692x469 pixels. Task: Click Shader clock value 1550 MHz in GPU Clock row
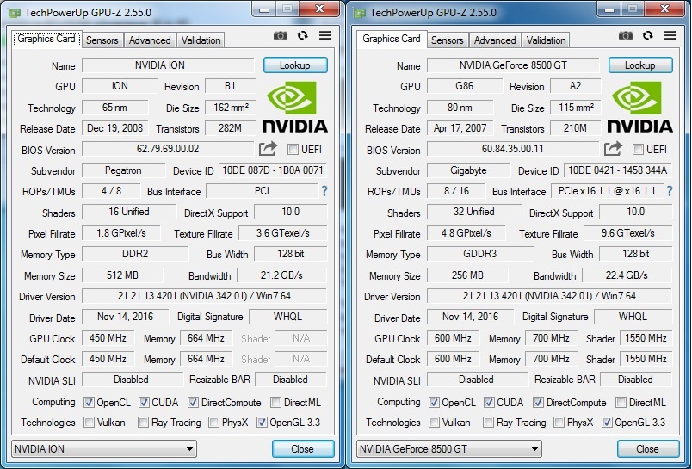click(646, 338)
